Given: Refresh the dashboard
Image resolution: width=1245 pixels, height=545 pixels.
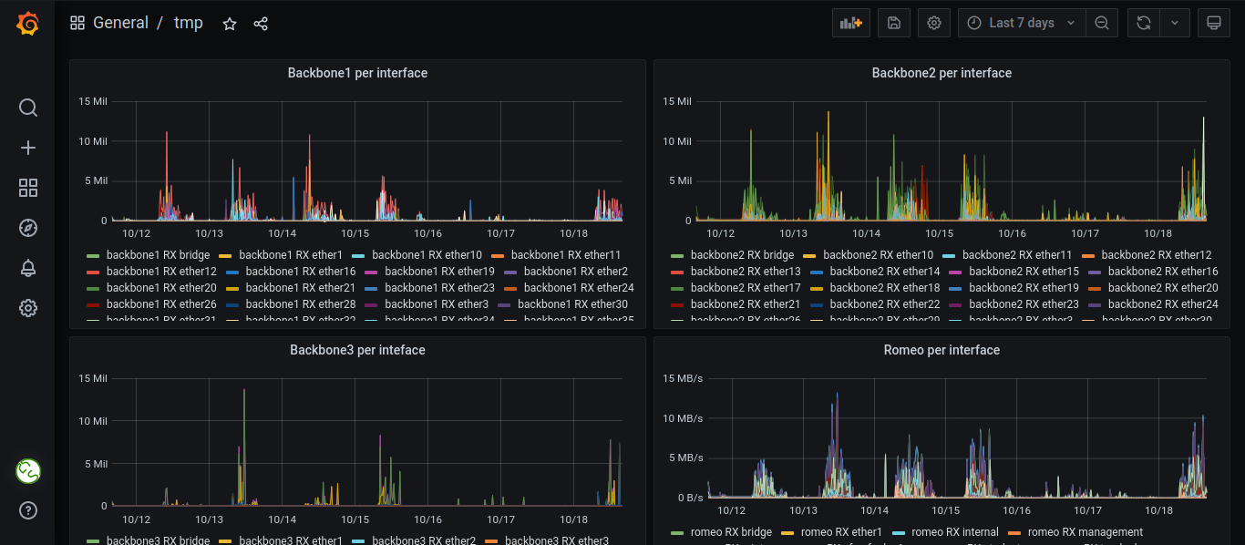Looking at the screenshot, I should 1143,22.
